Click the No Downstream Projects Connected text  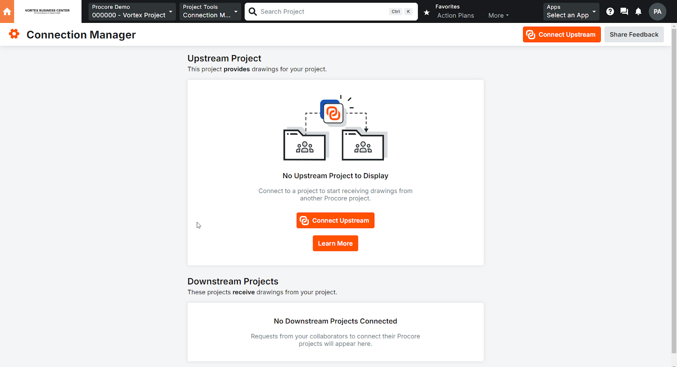click(x=335, y=321)
